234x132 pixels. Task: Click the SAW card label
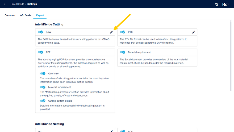coord(48,32)
